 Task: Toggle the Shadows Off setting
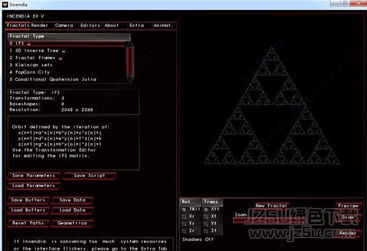point(198,240)
